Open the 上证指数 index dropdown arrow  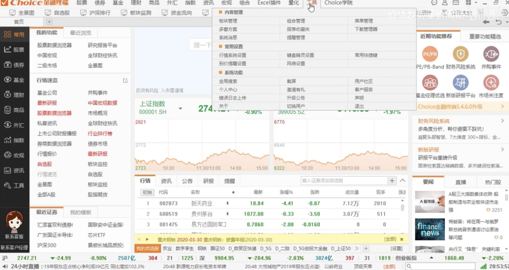(181, 108)
